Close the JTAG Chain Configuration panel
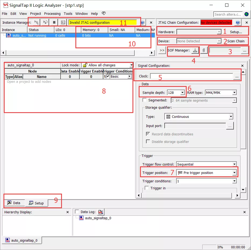 pos(246,23)
